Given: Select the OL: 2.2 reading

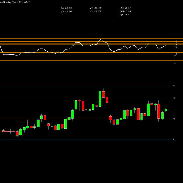Looking at the screenshot, I should coord(124,15).
